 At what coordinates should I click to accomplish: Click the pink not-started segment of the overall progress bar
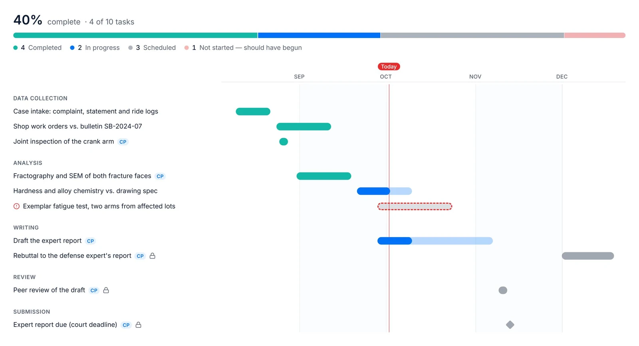click(x=595, y=36)
